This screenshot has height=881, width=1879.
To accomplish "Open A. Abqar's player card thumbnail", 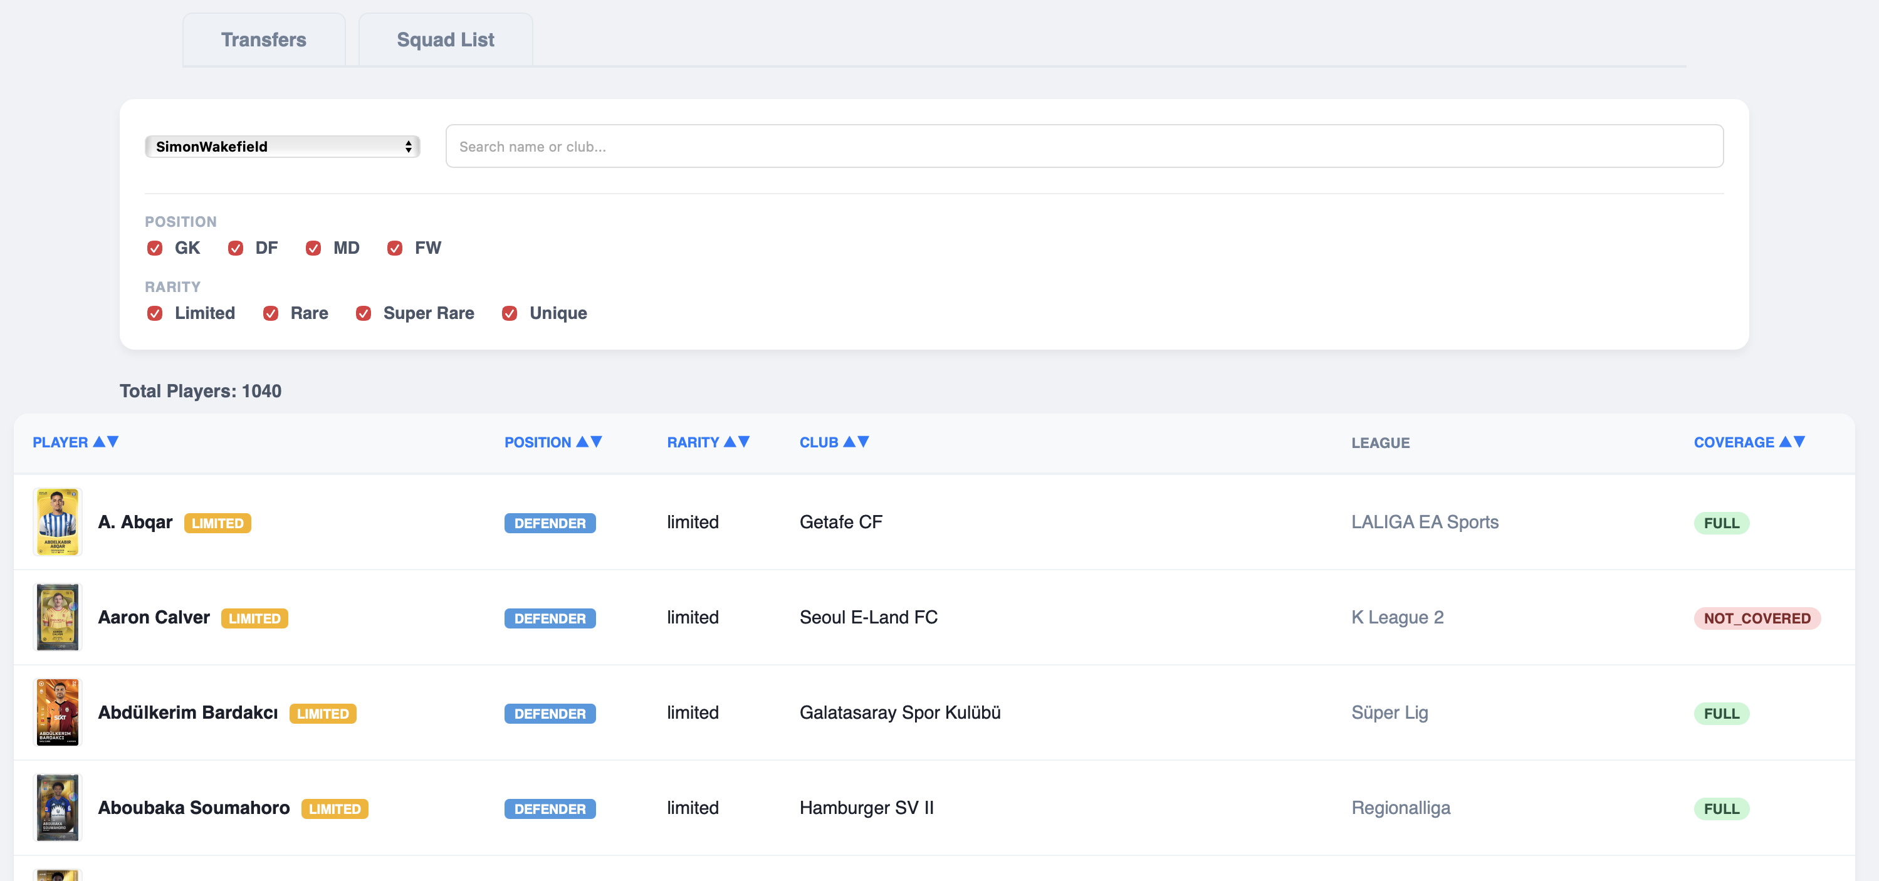I will (58, 522).
